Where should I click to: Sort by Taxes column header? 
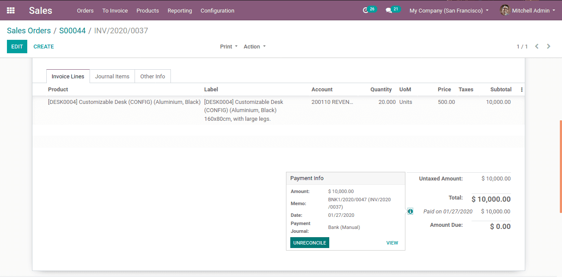[x=466, y=90]
